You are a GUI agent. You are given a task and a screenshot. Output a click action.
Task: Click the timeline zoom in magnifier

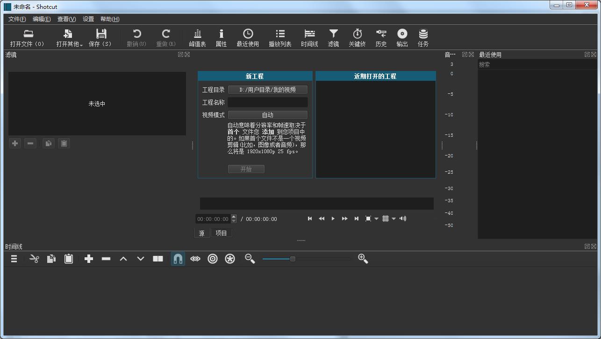click(x=363, y=259)
